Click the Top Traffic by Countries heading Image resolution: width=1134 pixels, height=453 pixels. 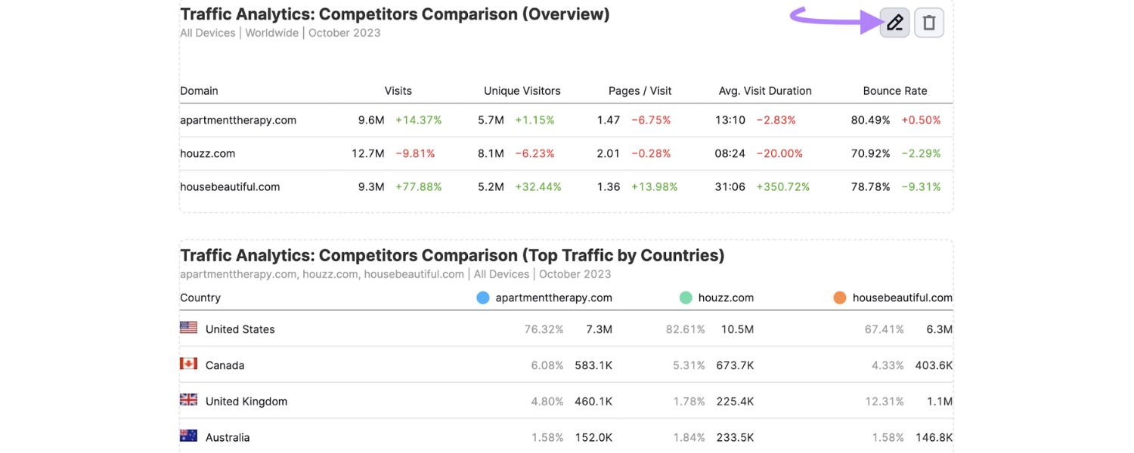[x=452, y=254]
